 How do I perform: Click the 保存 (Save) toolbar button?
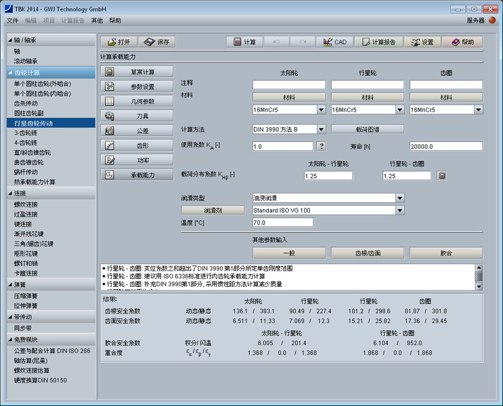tap(156, 42)
